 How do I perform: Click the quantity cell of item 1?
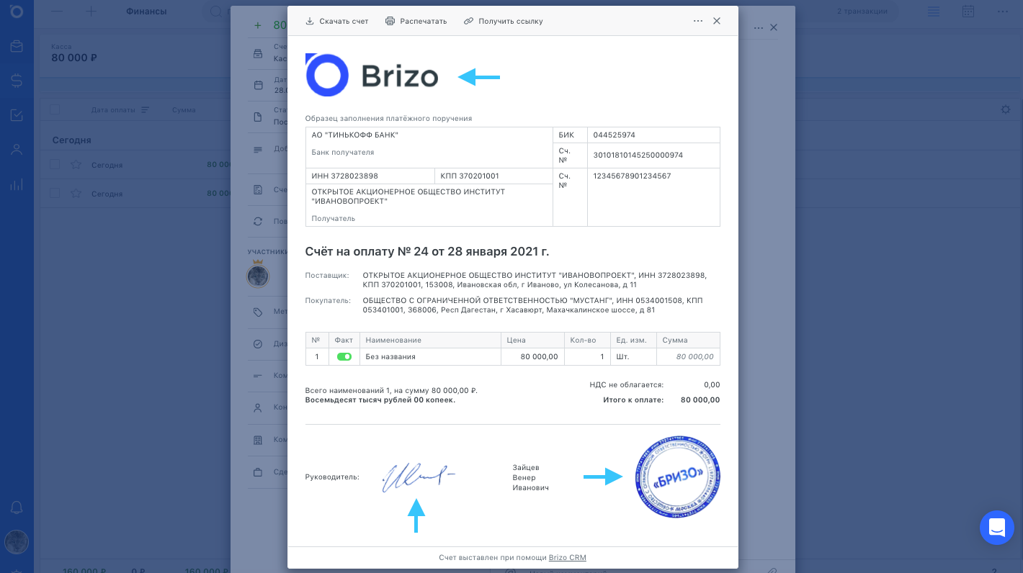586,356
